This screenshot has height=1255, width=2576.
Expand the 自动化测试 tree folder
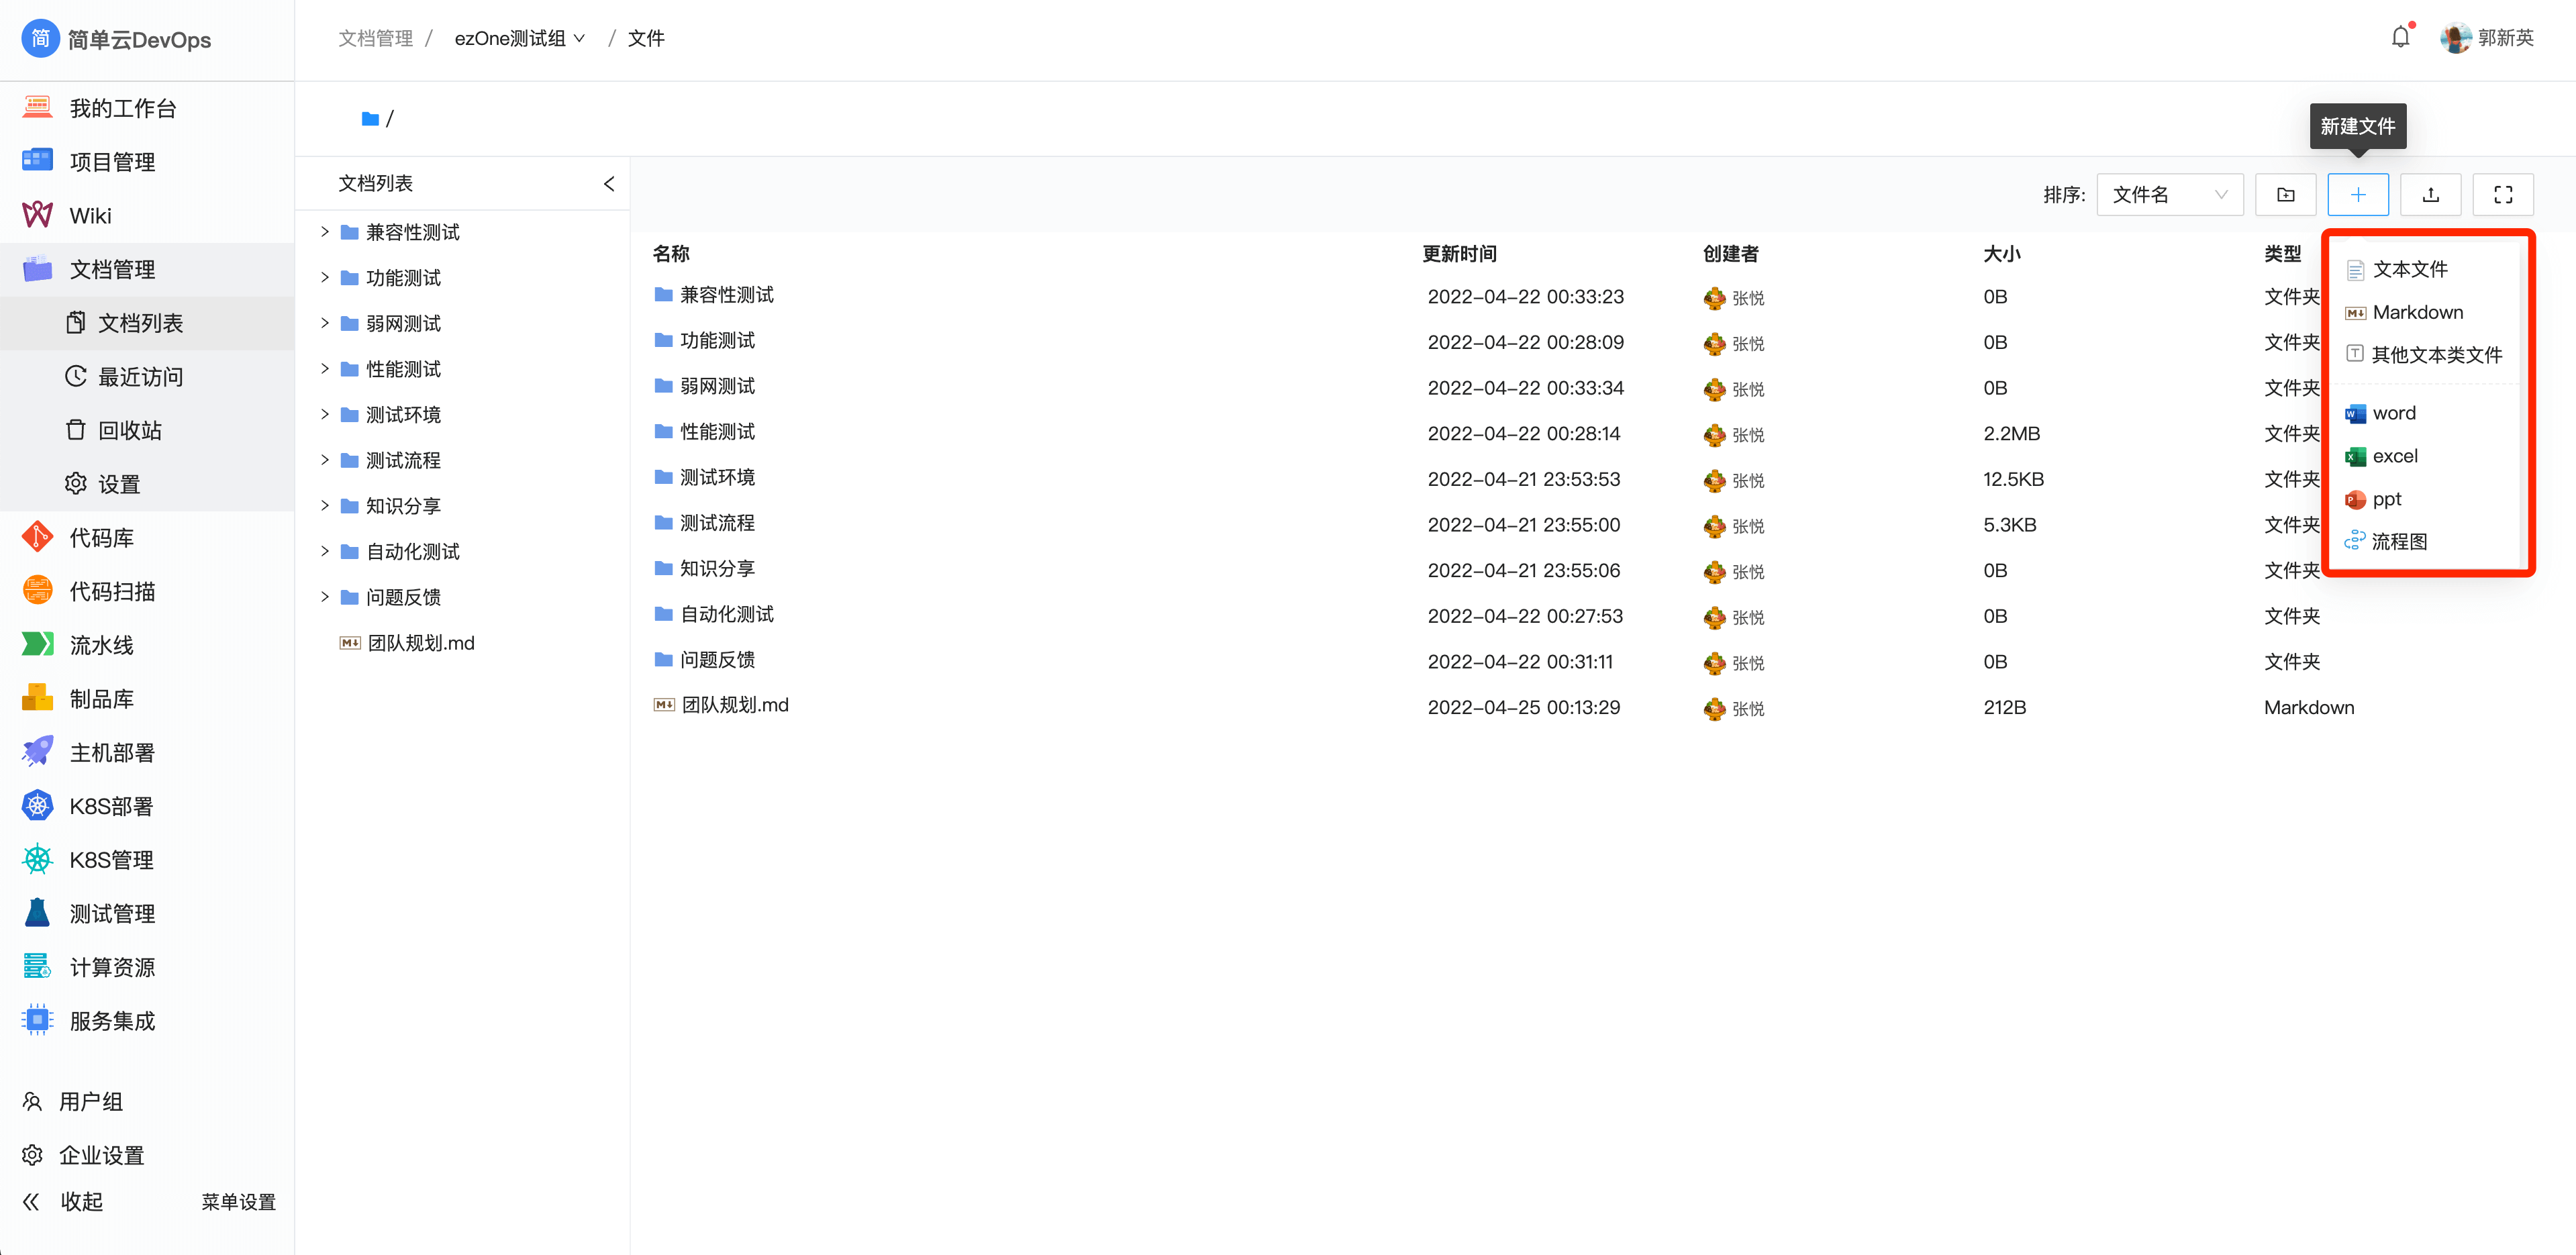324,551
